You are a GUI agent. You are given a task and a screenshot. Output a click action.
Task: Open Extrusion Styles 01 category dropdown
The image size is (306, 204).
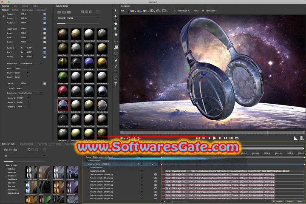[x=25, y=156]
